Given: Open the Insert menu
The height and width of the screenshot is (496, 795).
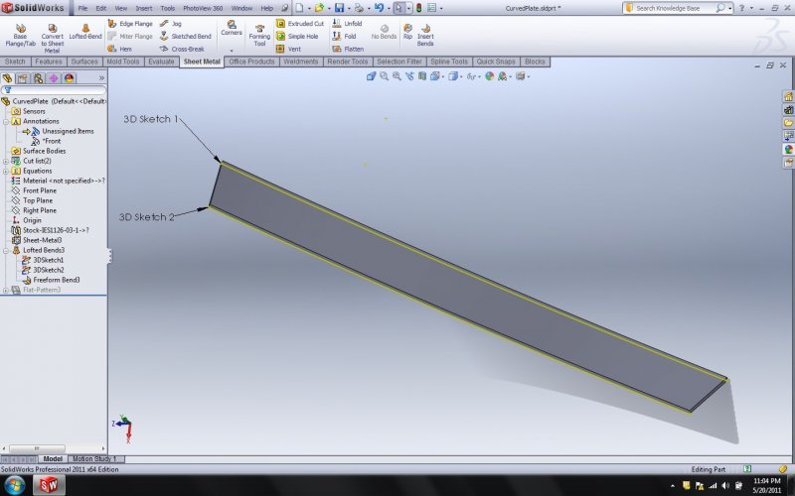Looking at the screenshot, I should (144, 8).
